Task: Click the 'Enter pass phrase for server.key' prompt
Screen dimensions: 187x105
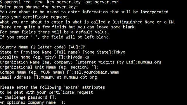Action: tap(39, 7)
